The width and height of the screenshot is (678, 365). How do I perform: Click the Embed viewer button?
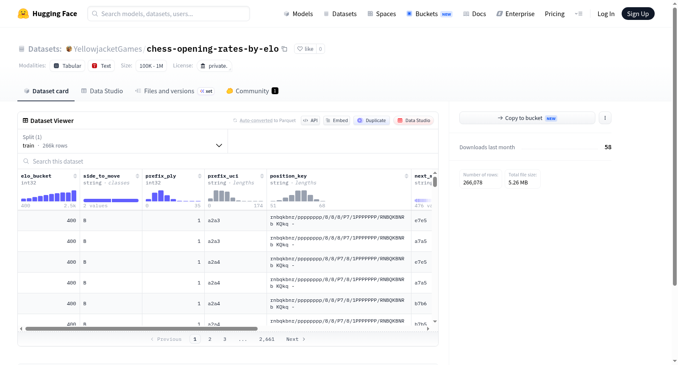[337, 120]
